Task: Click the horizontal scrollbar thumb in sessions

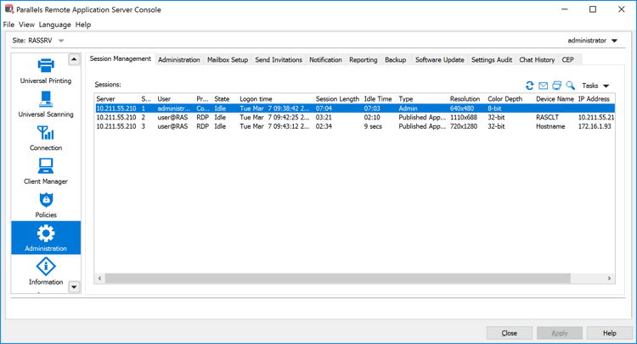Action: point(337,279)
